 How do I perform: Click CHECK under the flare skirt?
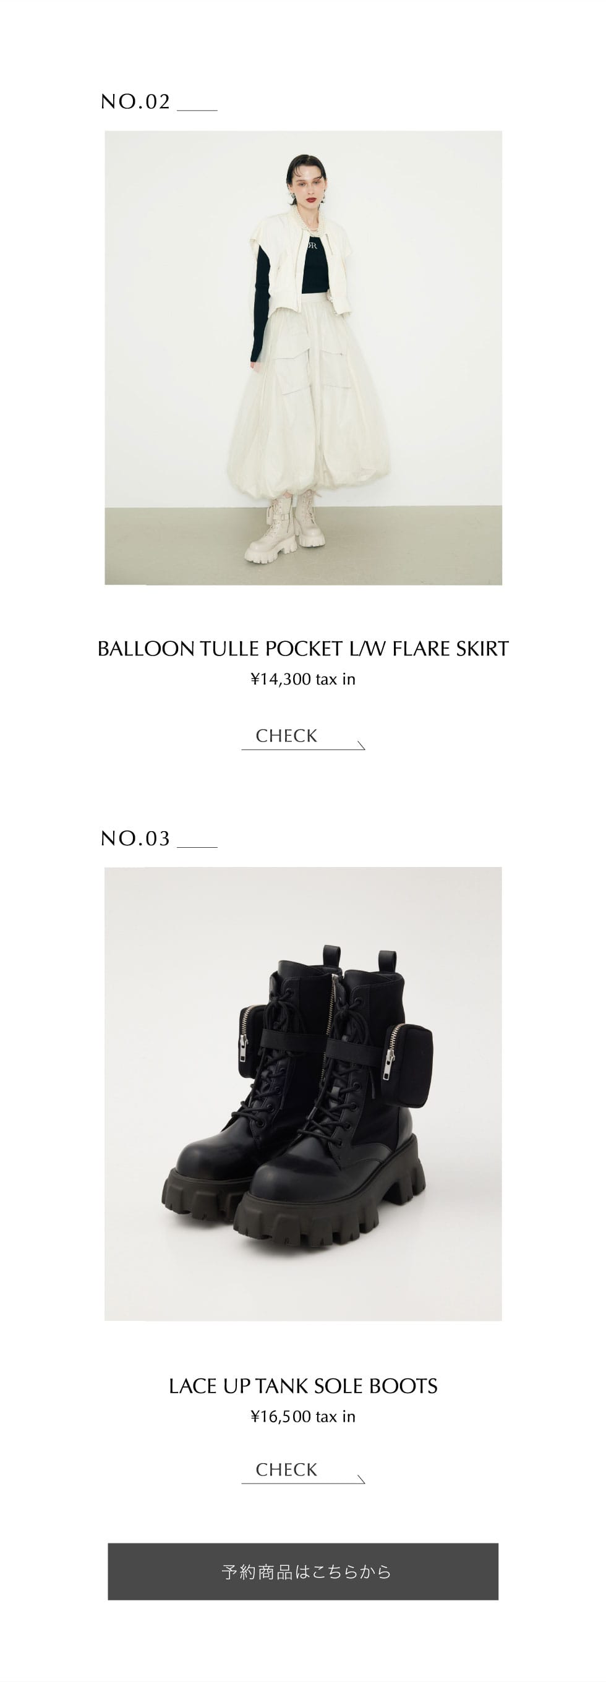point(286,736)
